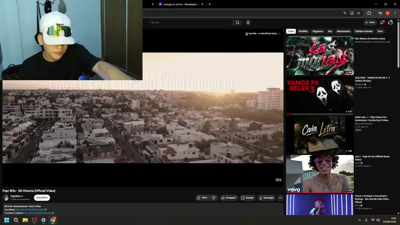Select the Visto filter chip
Image resolution: width=400 pixels, height=225 pixels.
tap(380, 31)
